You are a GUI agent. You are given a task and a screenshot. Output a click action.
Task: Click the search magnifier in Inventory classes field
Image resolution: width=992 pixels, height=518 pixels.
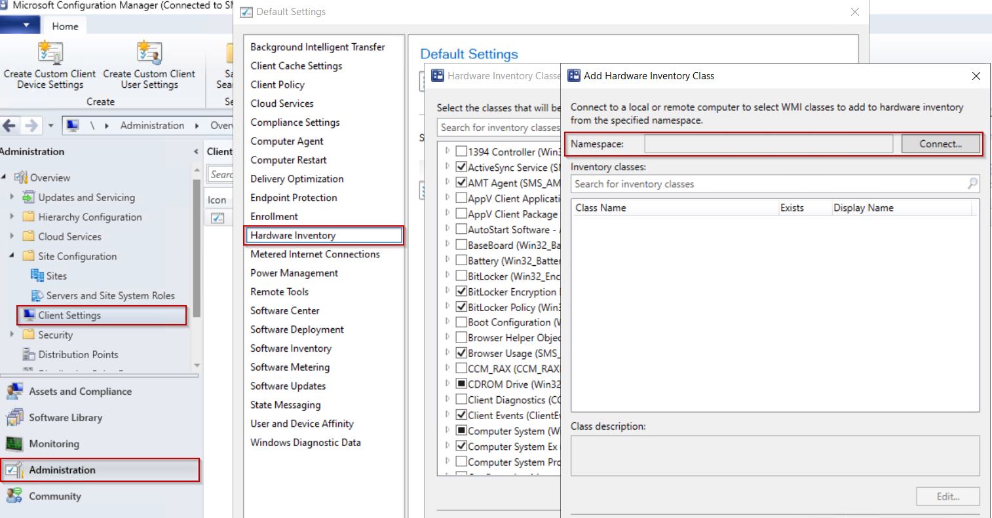coord(972,184)
